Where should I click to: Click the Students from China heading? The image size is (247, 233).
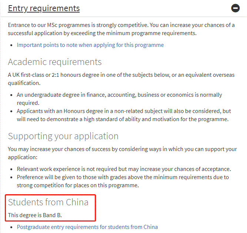point(48,202)
